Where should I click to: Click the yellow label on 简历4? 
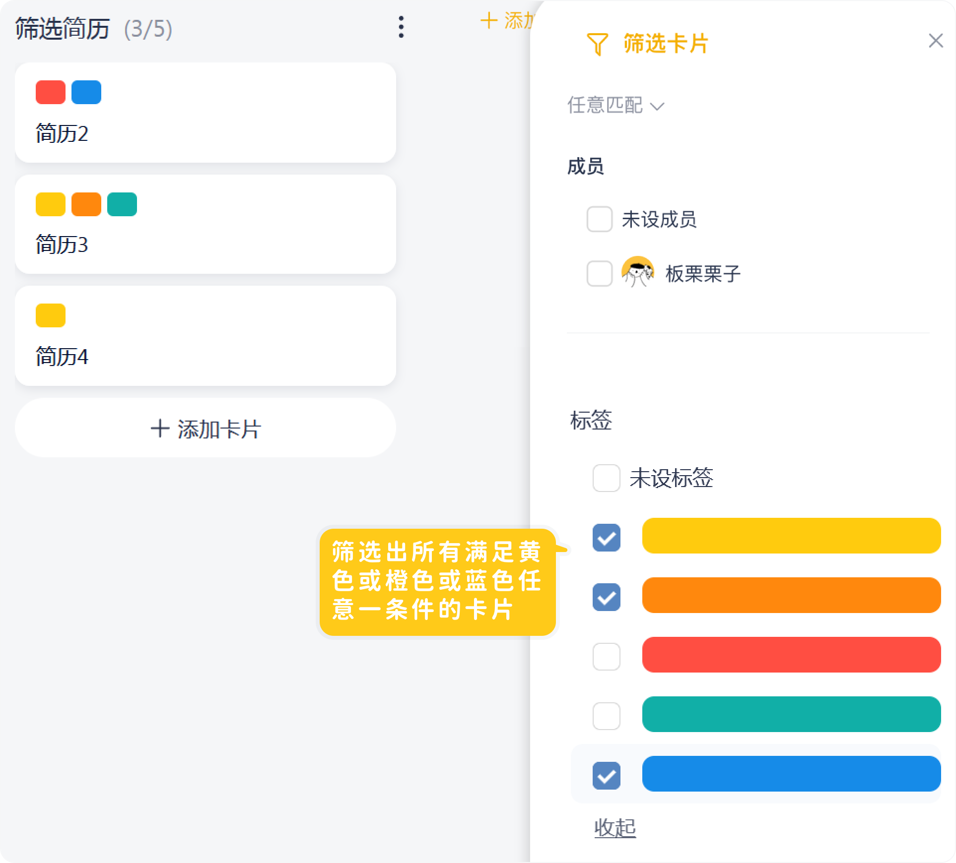51,315
